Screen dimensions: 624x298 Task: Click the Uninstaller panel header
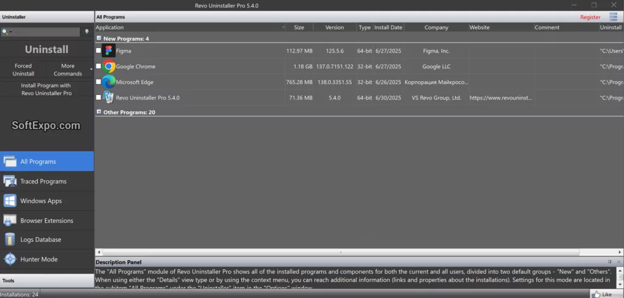[x=47, y=16]
